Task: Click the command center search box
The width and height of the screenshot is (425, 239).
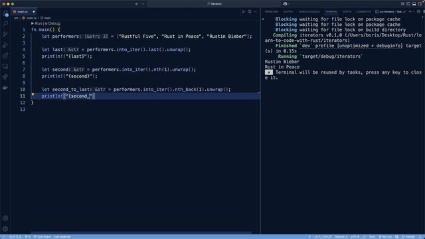Action: 214,4
